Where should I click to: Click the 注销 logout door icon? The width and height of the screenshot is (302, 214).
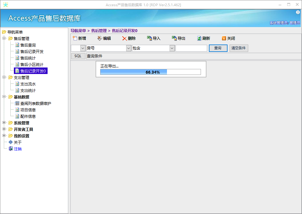pos(11,149)
